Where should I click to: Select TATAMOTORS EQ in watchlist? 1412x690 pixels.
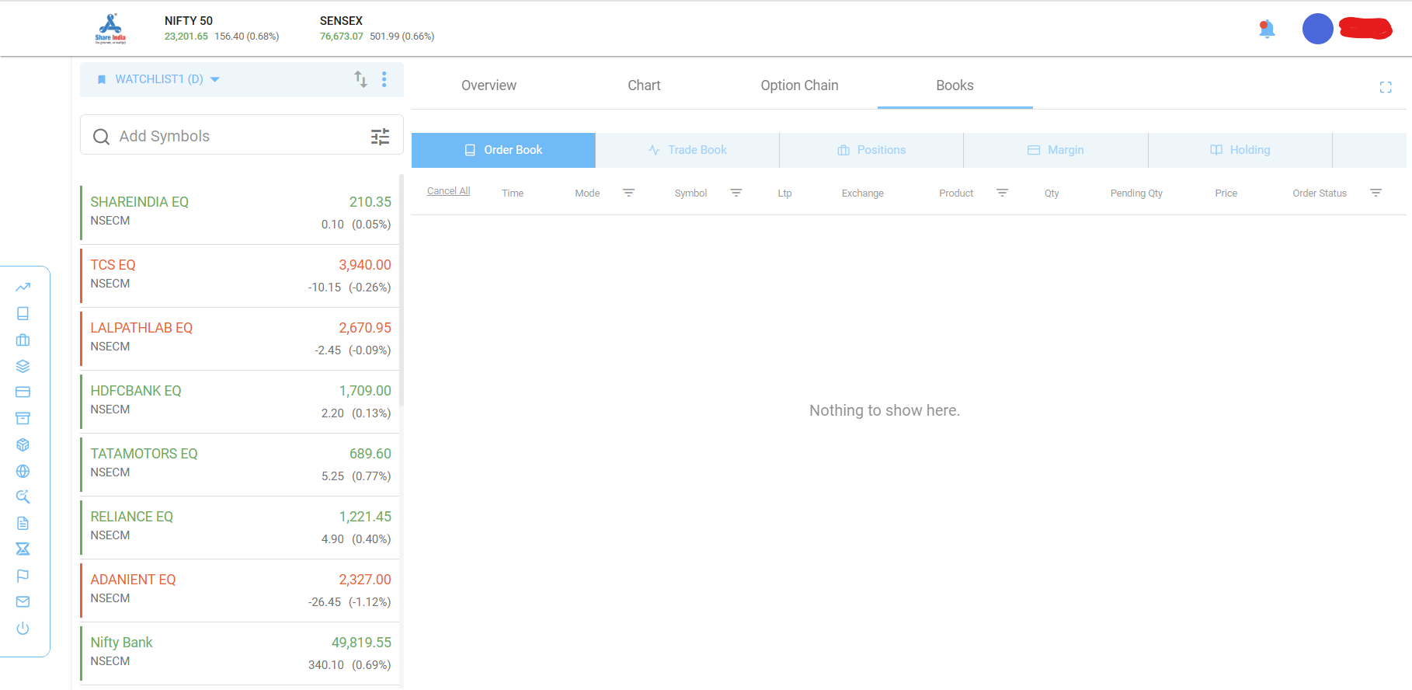click(241, 465)
